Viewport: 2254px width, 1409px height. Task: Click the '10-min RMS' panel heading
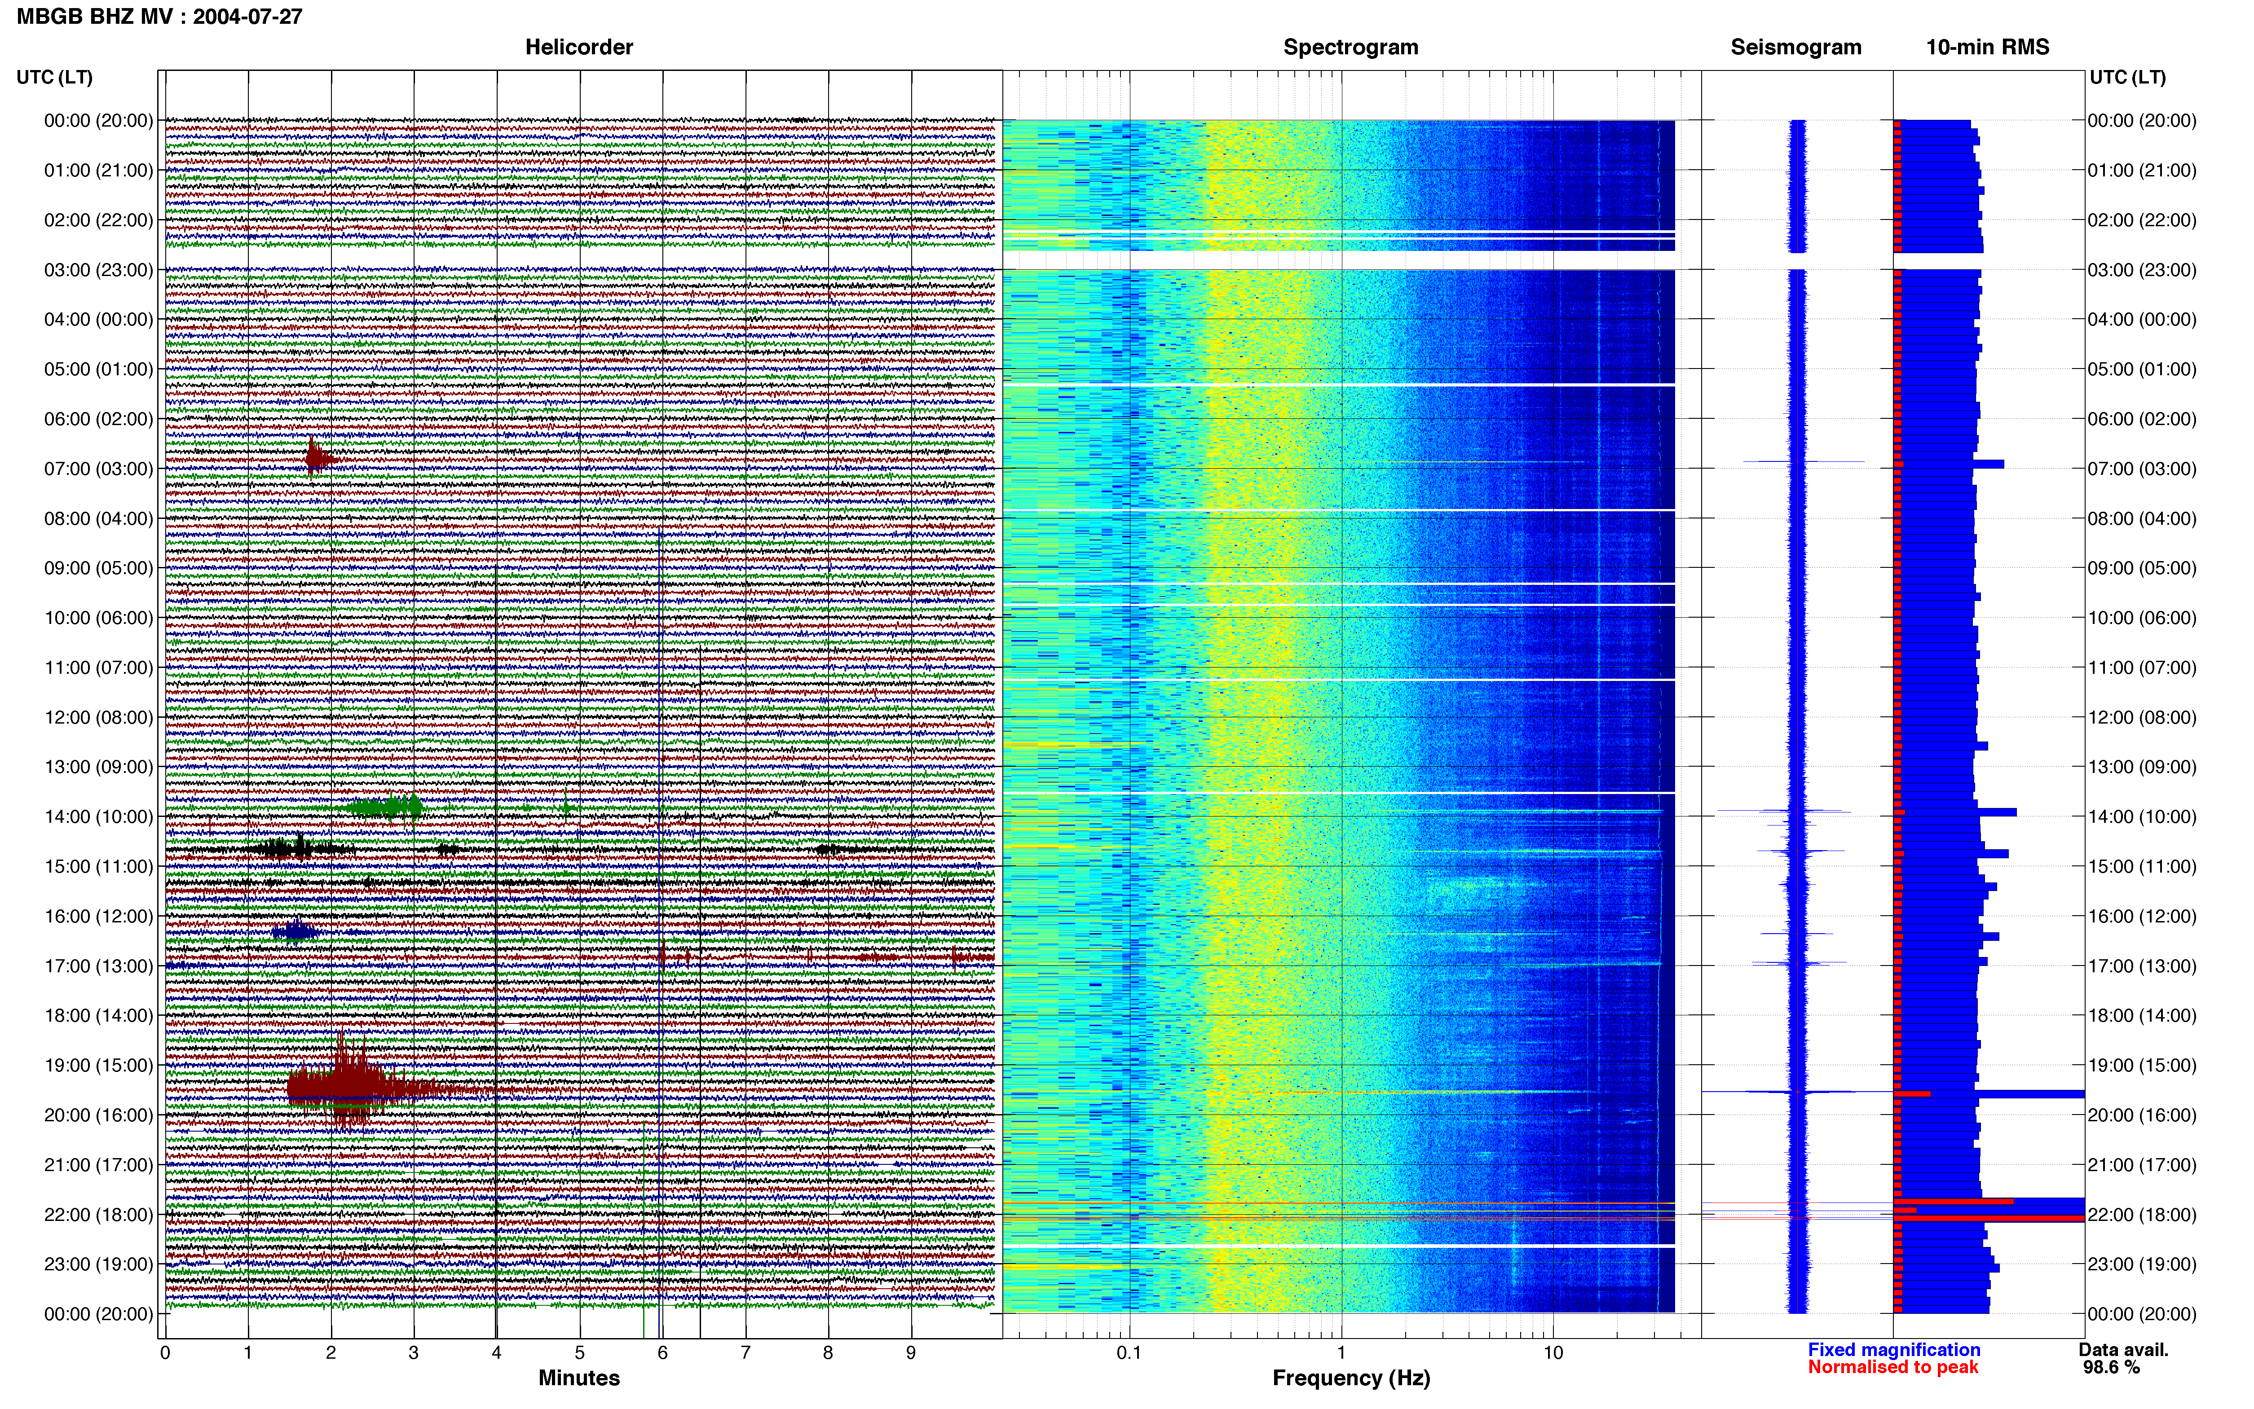(1987, 47)
